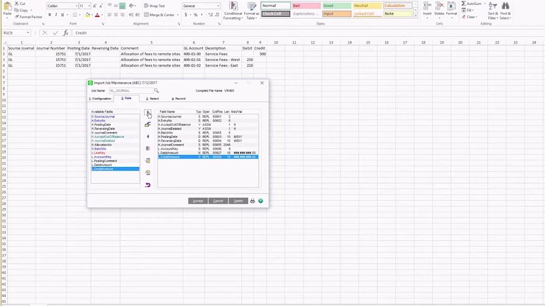Select H.AllocationNo in Available Fields

click(115, 144)
